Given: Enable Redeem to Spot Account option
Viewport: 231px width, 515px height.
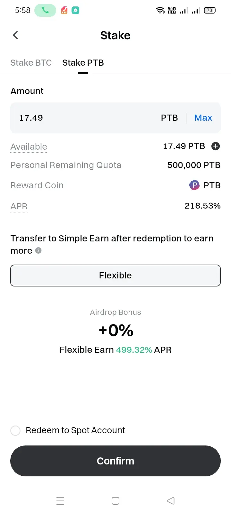Looking at the screenshot, I should (15, 430).
